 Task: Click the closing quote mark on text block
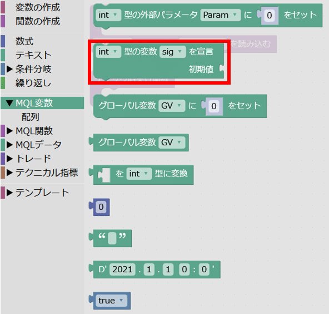coord(122,236)
